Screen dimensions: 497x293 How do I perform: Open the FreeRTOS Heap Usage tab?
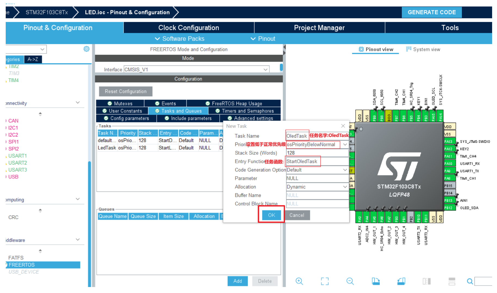234,103
